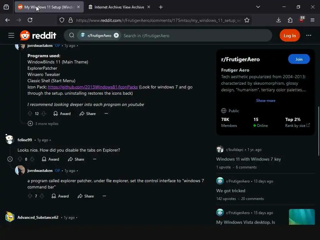Close the My Windows 11 Setup tab

pyautogui.click(x=78, y=7)
